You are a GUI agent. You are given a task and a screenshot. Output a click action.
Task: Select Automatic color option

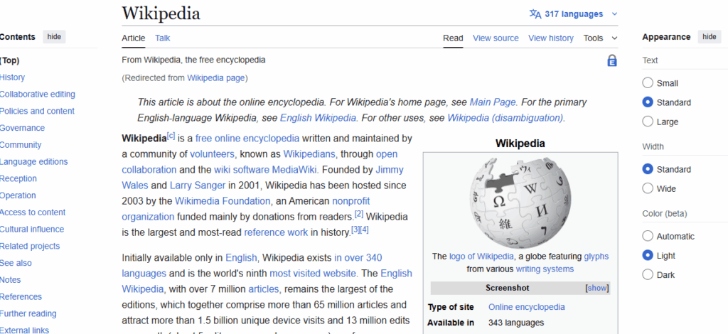point(648,236)
